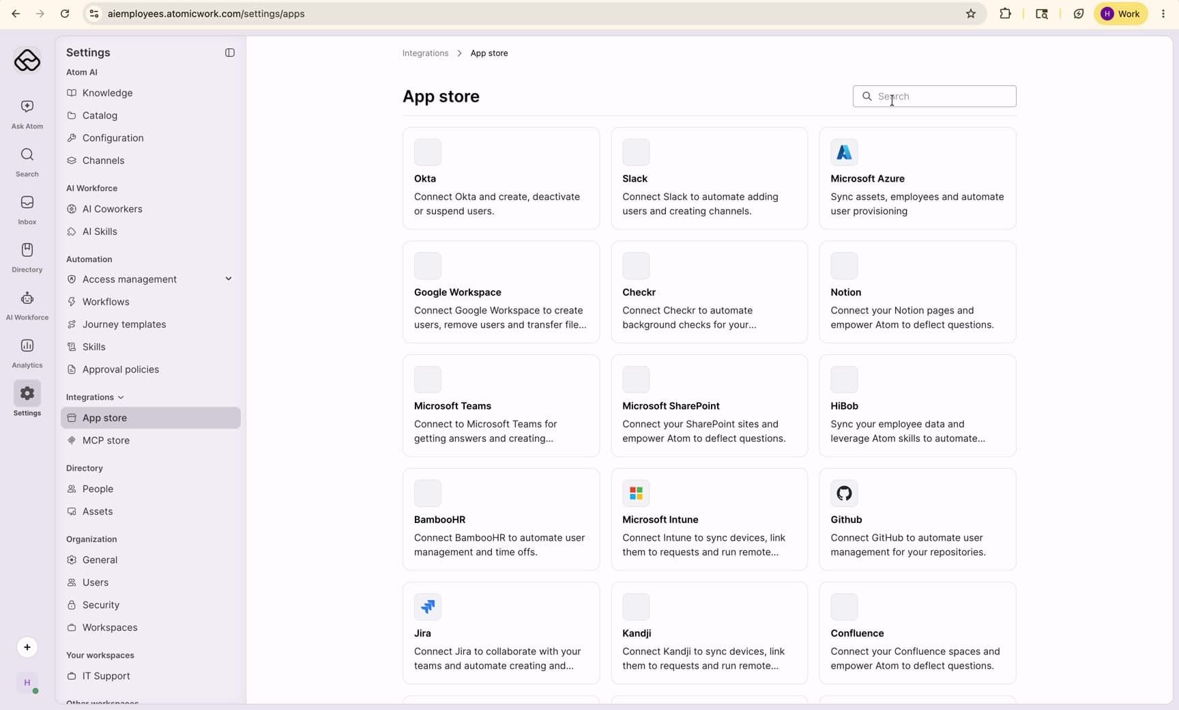Image resolution: width=1179 pixels, height=710 pixels.
Task: Go back in browser history
Action: [16, 14]
